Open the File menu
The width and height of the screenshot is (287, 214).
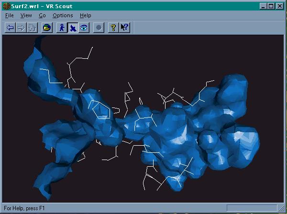click(10, 16)
